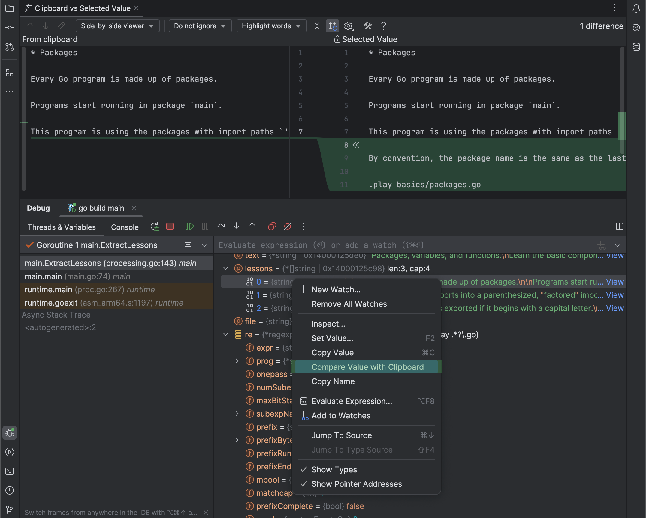
Task: Open Side-by-side viewer dropdown
Action: point(117,26)
